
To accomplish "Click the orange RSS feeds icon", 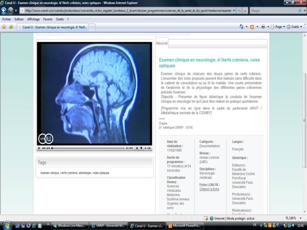I will coord(252,27).
